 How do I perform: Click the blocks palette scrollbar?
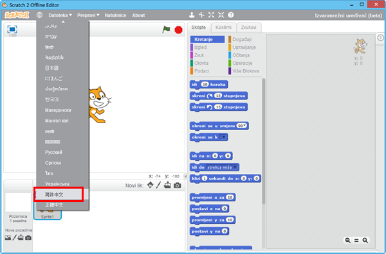tap(263, 141)
